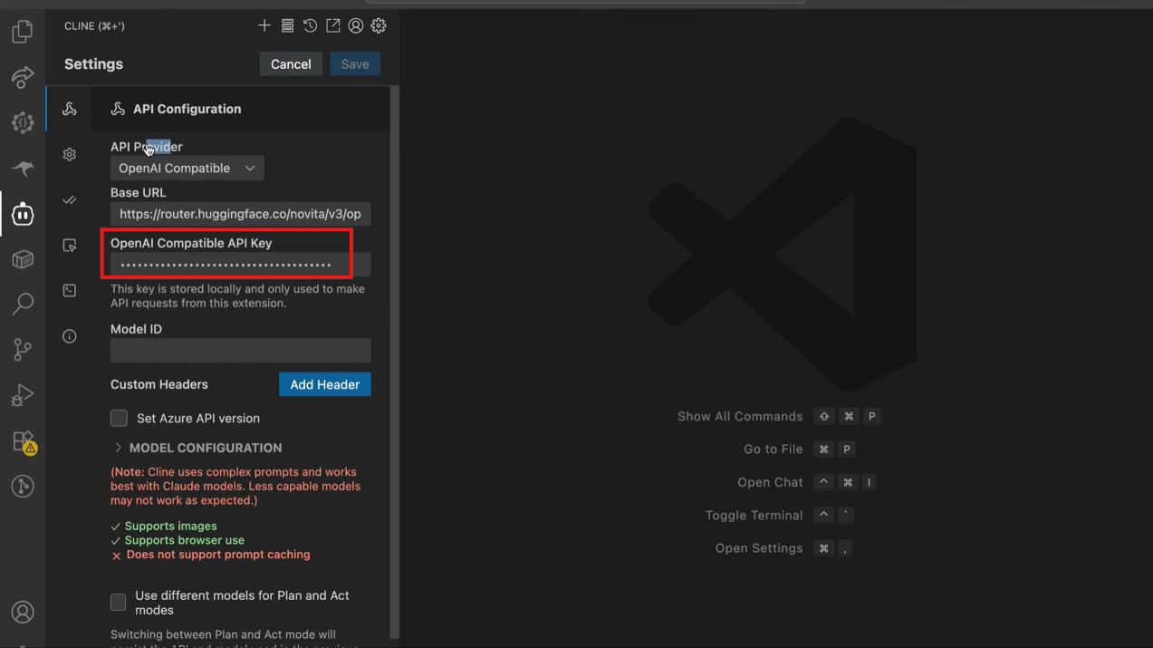Click the 'Go to File' hint text
This screenshot has width=1153, height=648.
click(x=773, y=450)
